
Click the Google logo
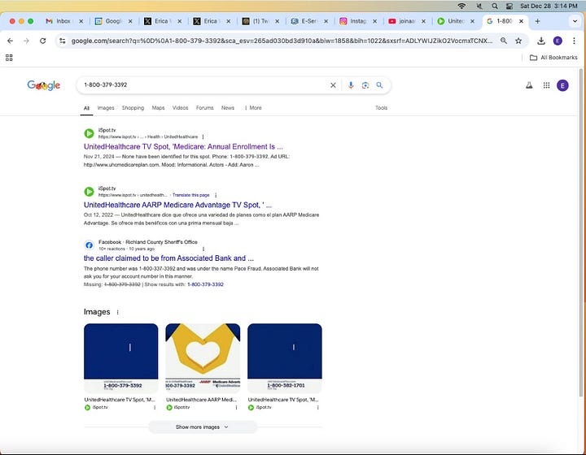pyautogui.click(x=44, y=85)
